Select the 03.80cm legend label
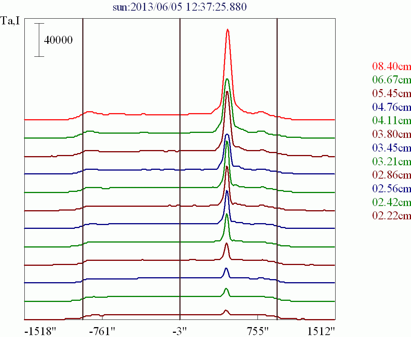 392,134
